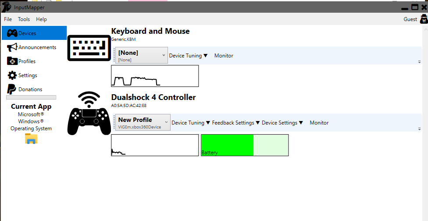This screenshot has width=428, height=221.
Task: Expand Device Tuning for Keyboard and Mouse
Action: coord(188,56)
